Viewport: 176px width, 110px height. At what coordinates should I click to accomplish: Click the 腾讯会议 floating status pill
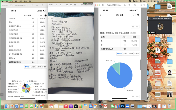click(88, 4)
